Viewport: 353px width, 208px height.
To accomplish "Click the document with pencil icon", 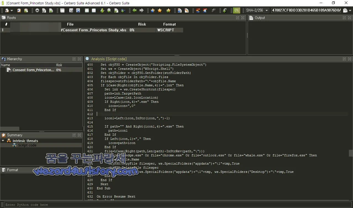I will click(x=186, y=10).
